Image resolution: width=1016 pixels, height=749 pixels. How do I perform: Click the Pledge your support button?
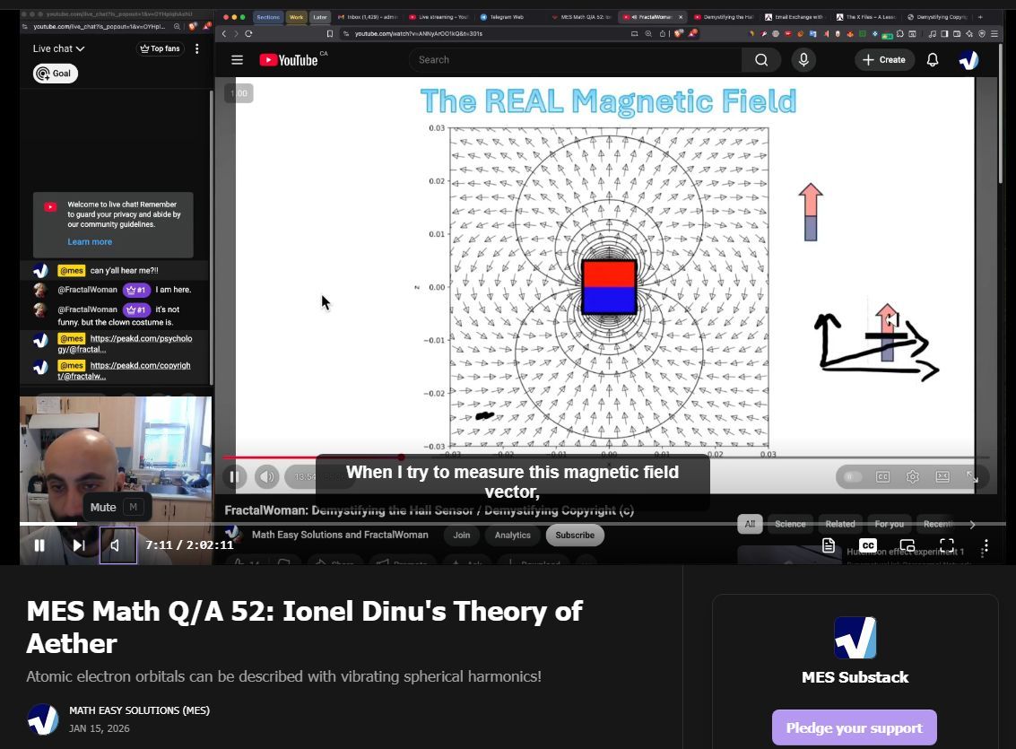(x=854, y=727)
